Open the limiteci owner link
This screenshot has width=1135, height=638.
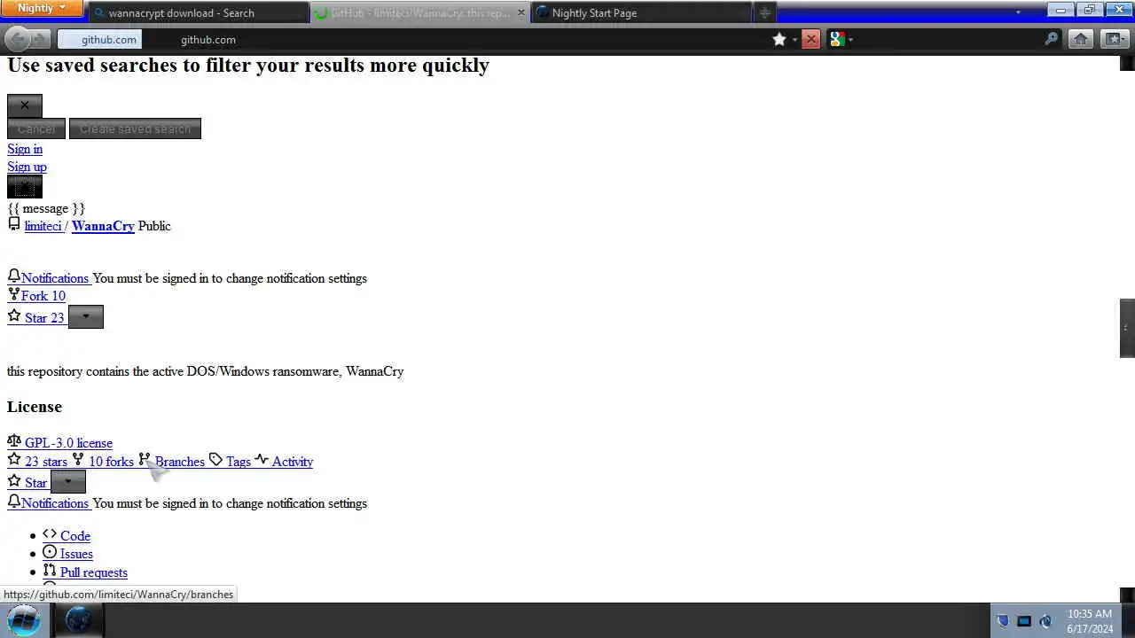click(x=43, y=226)
